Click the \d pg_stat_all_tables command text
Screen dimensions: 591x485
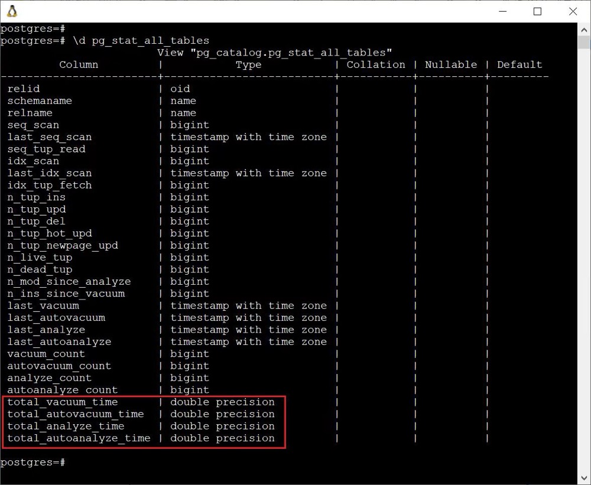pos(141,41)
